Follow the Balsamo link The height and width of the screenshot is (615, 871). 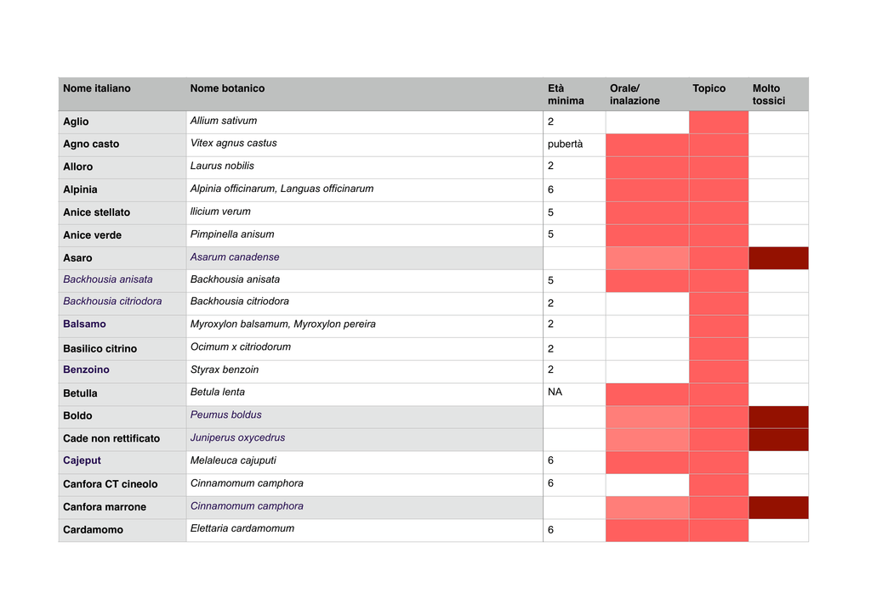[84, 324]
